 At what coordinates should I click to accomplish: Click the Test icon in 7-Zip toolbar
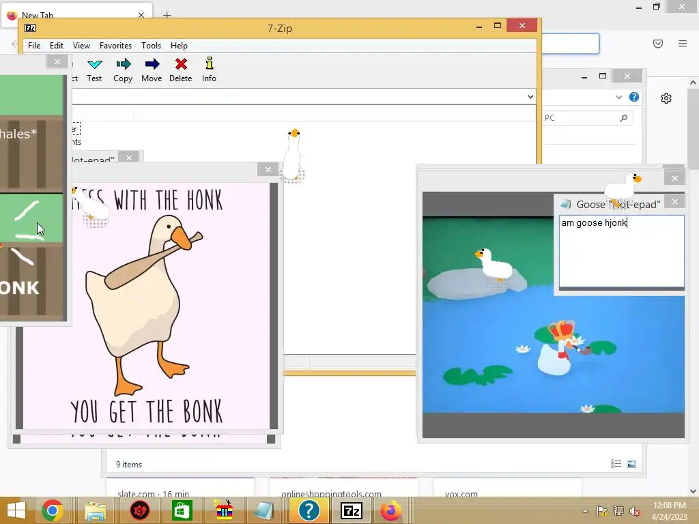[94, 65]
